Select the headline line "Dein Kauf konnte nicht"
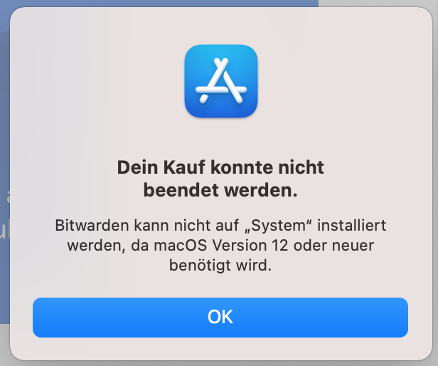Image resolution: width=438 pixels, height=366 pixels. tap(220, 167)
